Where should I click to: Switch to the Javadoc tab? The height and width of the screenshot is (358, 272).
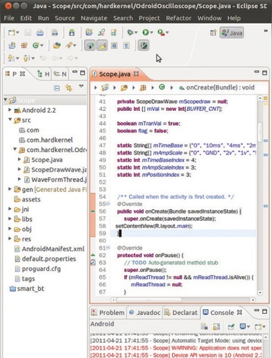point(145,313)
